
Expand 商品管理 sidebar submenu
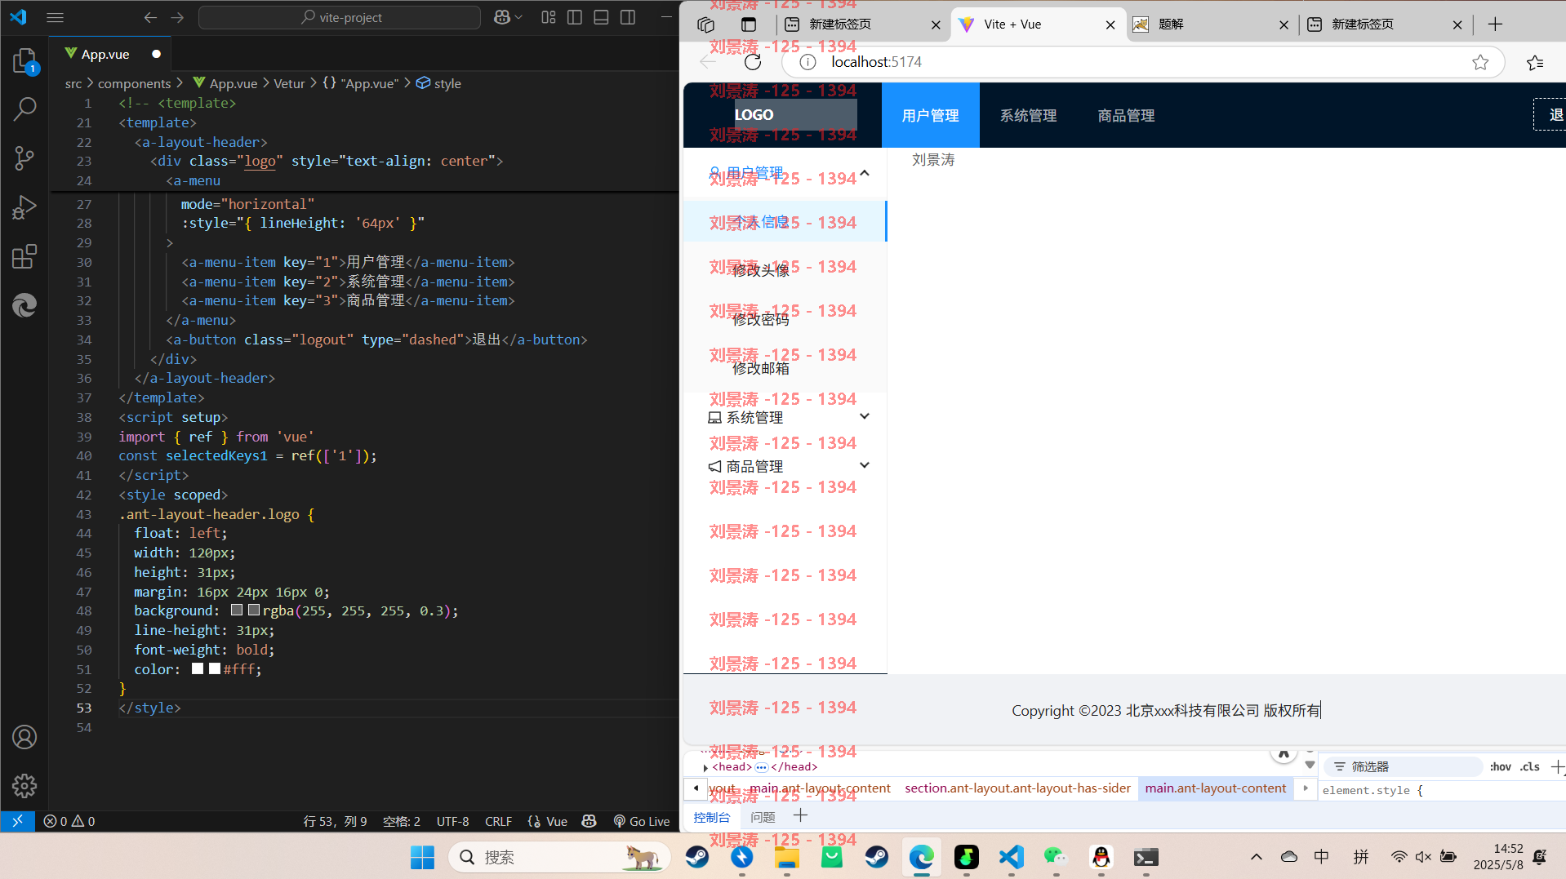coord(785,466)
